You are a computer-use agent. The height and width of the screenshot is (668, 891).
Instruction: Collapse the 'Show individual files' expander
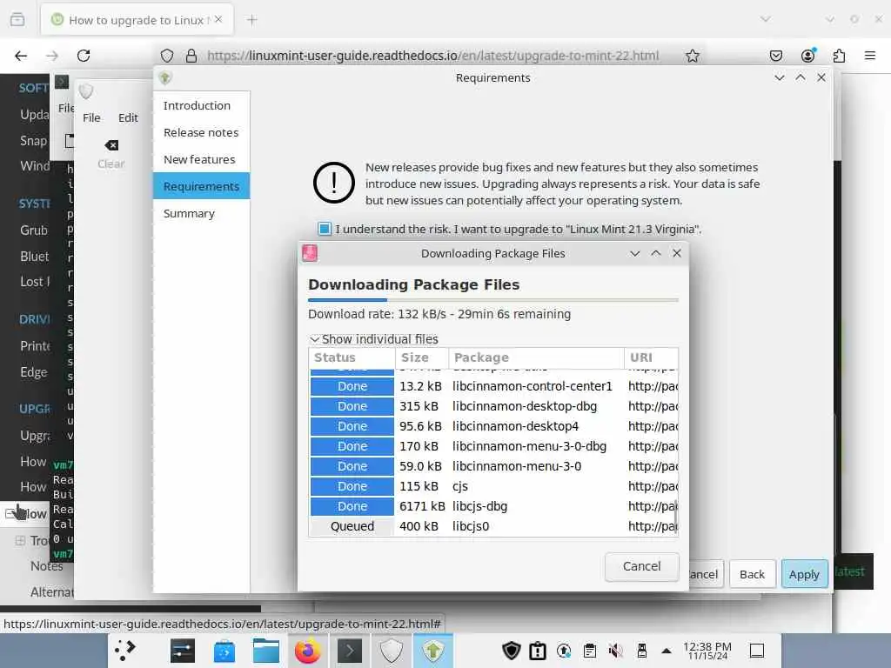click(x=314, y=339)
